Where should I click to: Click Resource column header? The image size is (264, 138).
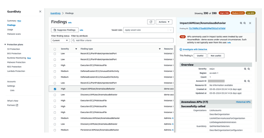(169, 49)
